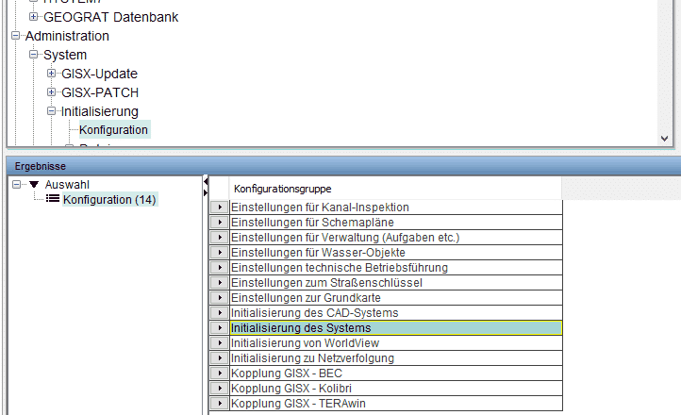Select row Kopplung GISX - BEC

tap(395, 373)
